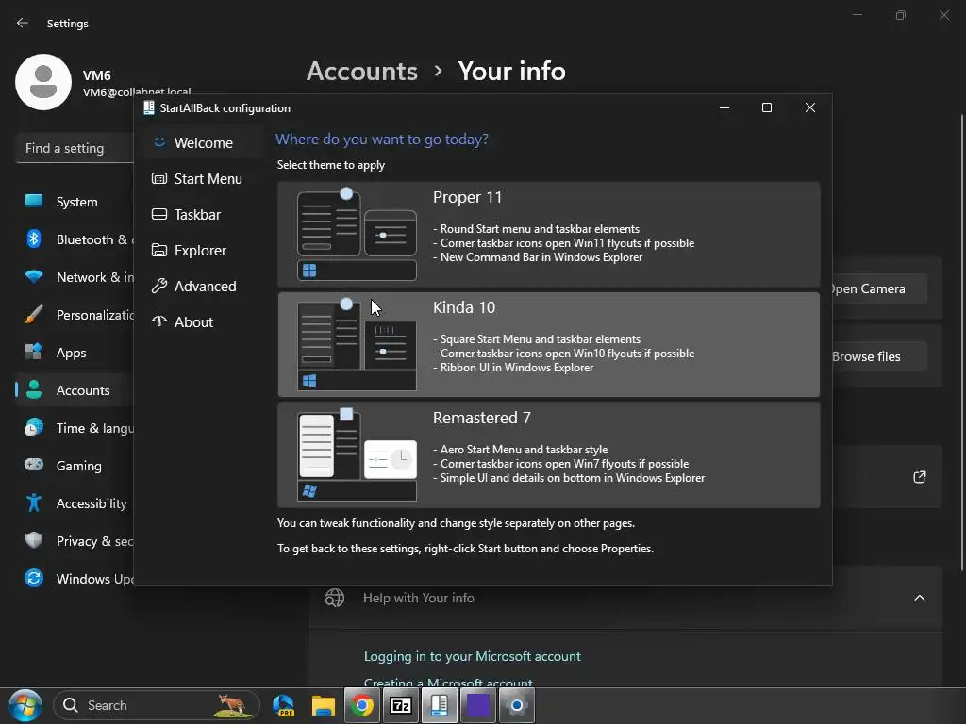Apply the Kinda 10 theme

click(548, 344)
